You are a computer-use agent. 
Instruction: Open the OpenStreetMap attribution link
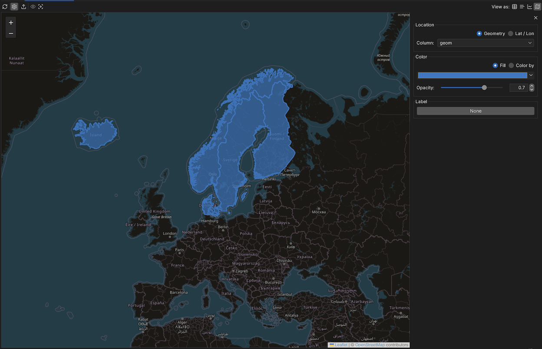pyautogui.click(x=370, y=345)
